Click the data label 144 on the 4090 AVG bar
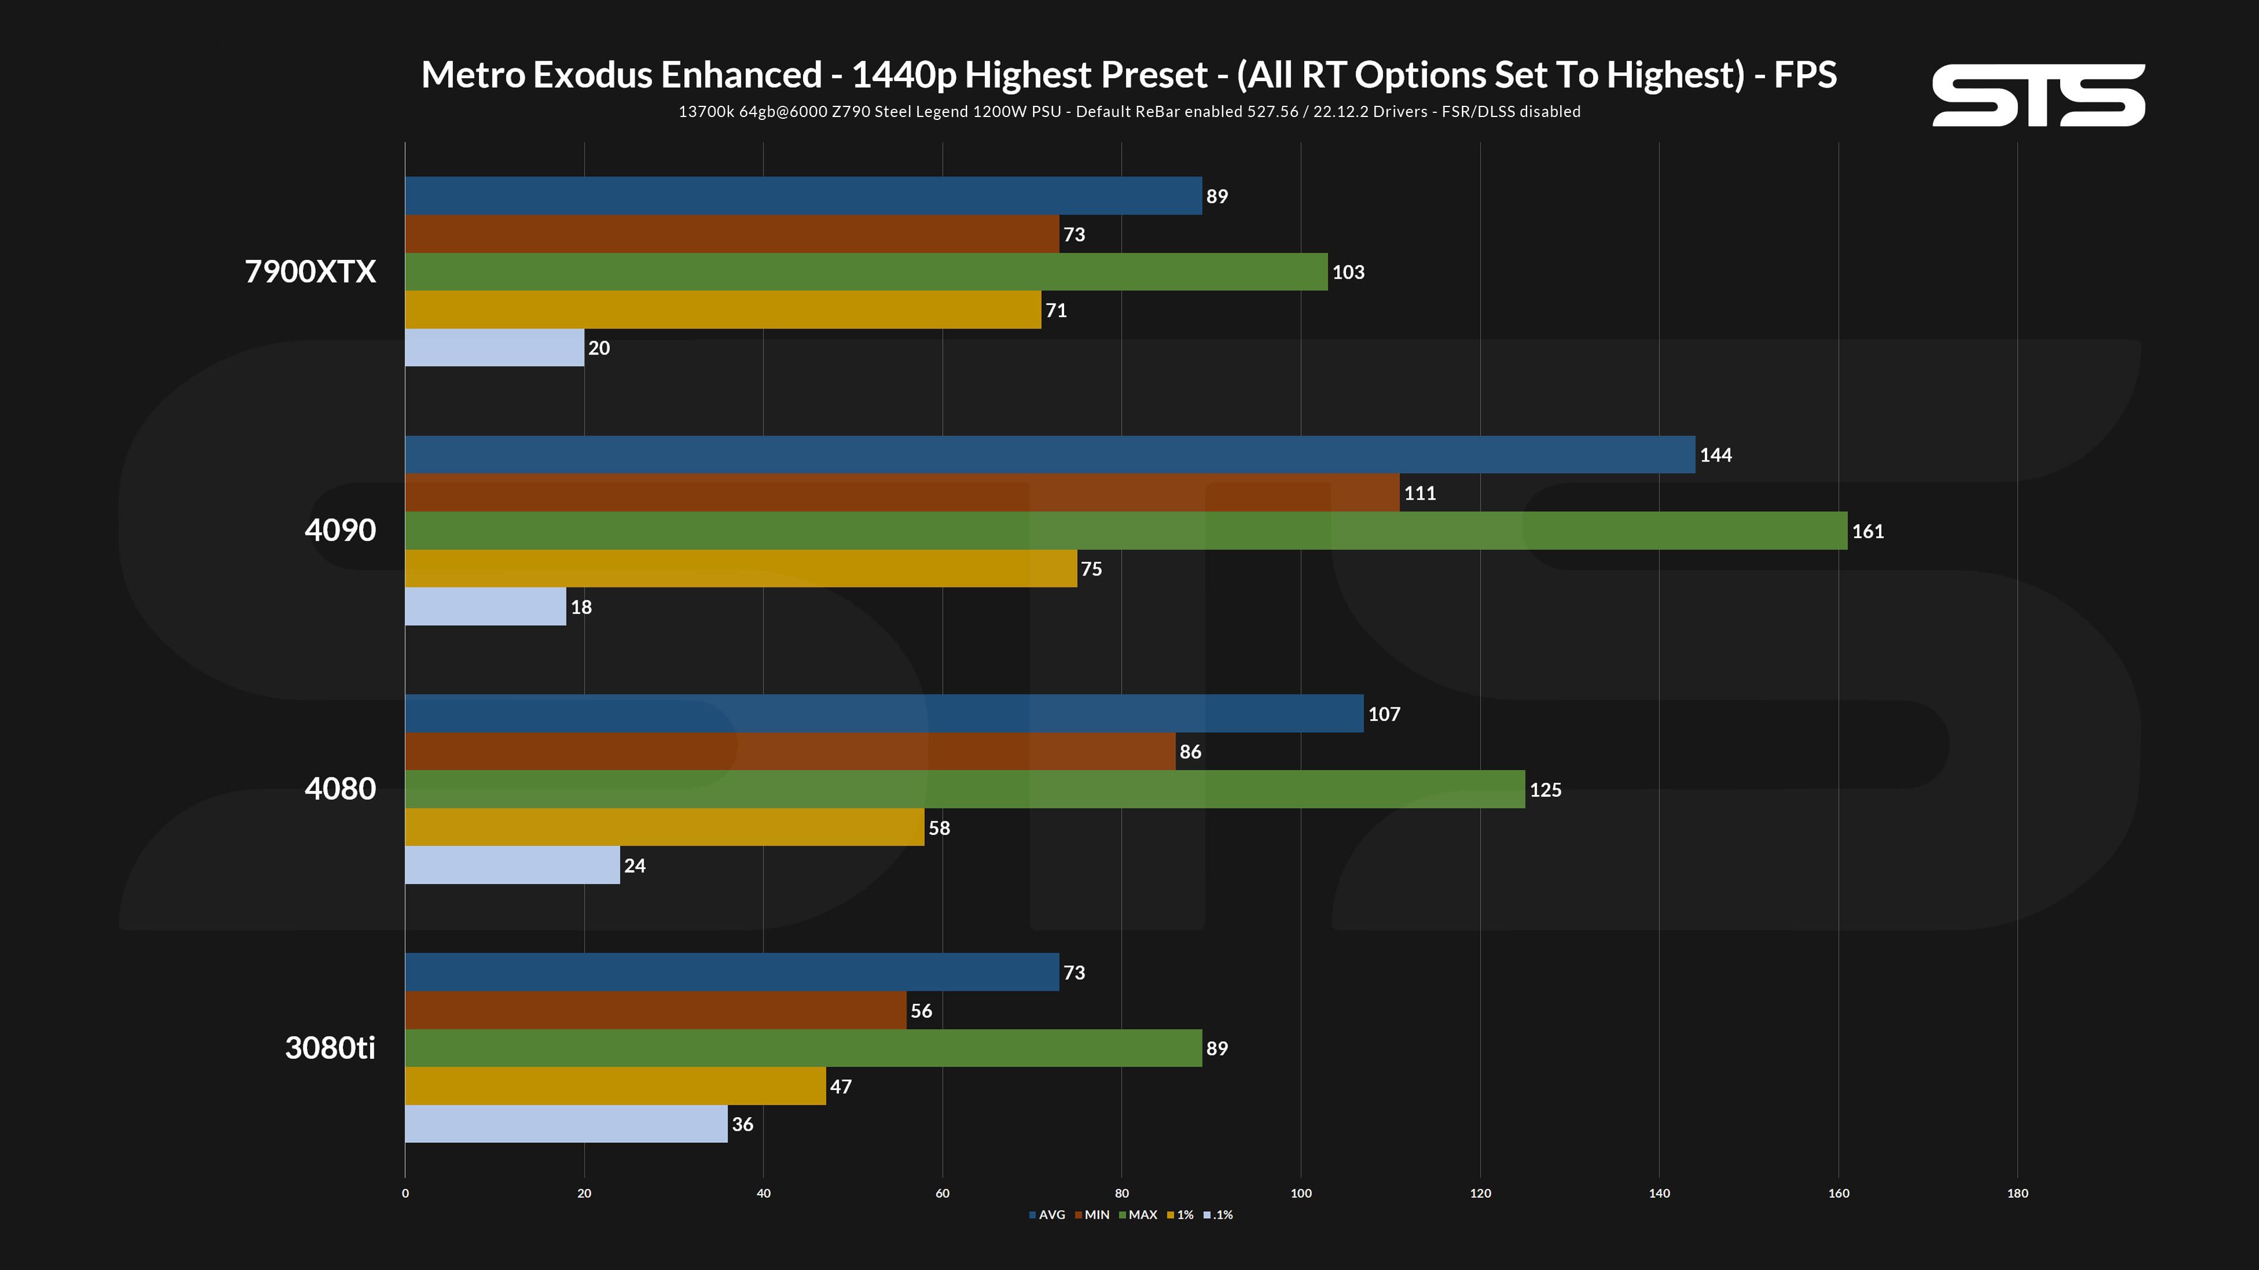This screenshot has width=2259, height=1270. click(x=1715, y=455)
